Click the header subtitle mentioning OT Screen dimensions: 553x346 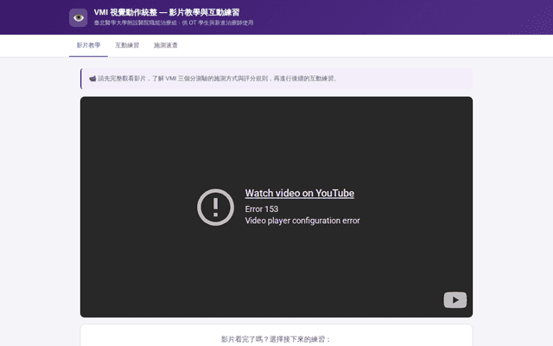[x=174, y=23]
